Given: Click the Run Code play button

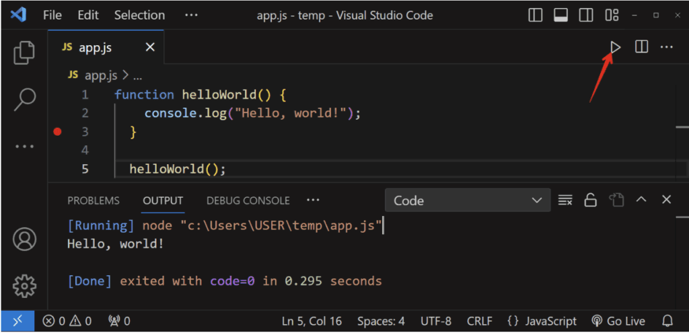Looking at the screenshot, I should click(615, 47).
